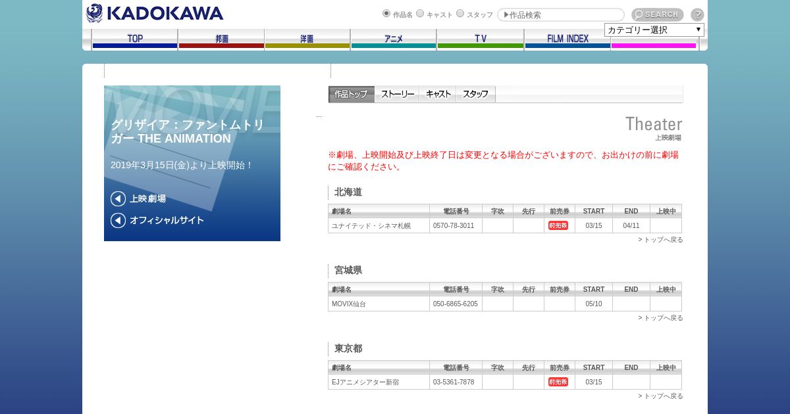Click トップへ戻る under 東京都 table

pos(660,396)
